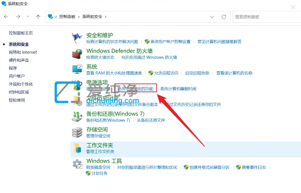Open the Windows Tools gear icon
301x193 pixels.
tap(77, 164)
